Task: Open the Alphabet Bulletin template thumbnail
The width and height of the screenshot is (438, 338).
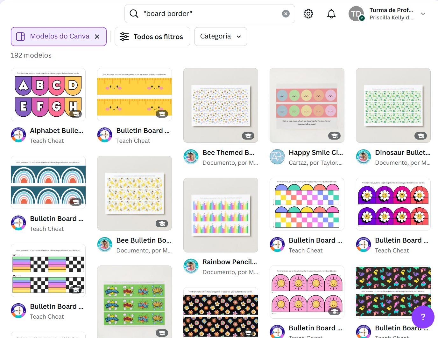Action: pyautogui.click(x=48, y=94)
